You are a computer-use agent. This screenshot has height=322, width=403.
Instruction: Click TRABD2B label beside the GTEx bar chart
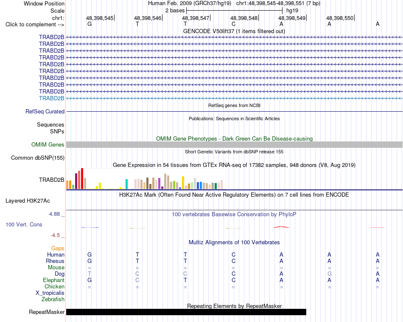[x=51, y=180]
